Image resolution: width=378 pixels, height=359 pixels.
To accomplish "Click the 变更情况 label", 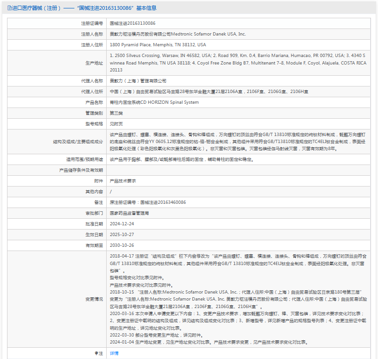I will click(x=94, y=299).
